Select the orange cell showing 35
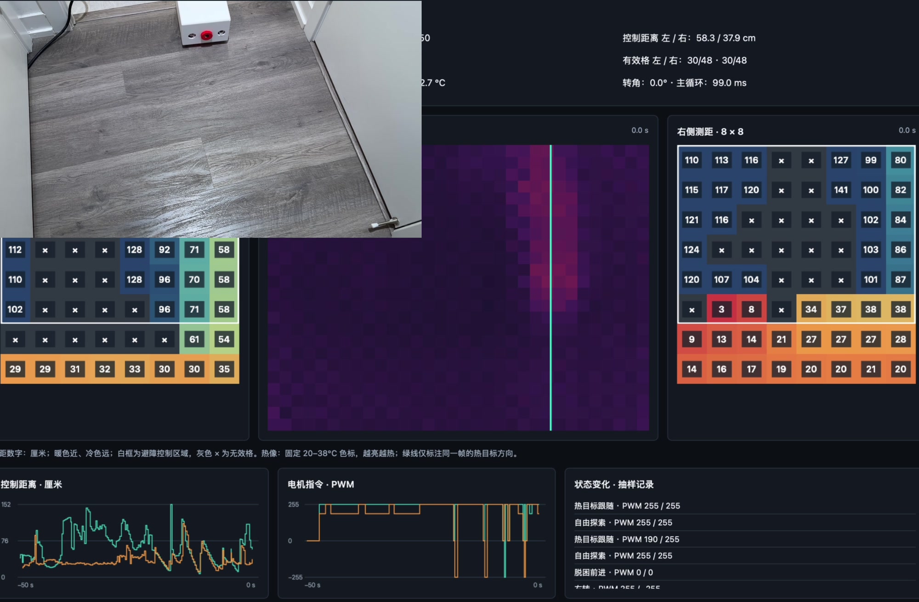This screenshot has width=919, height=602. 224,369
